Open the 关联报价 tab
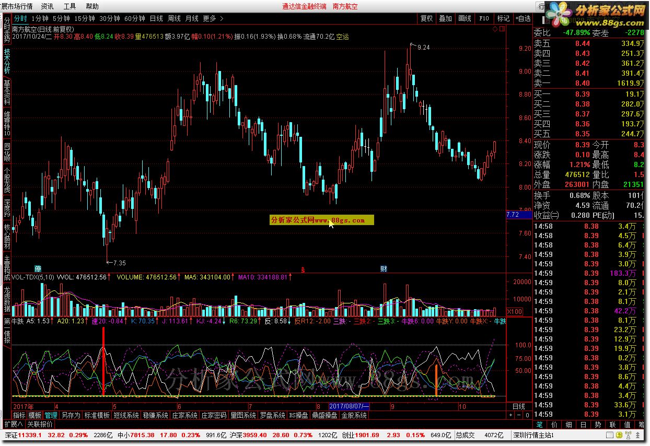Screen dimensions: 650x446 coord(40,424)
